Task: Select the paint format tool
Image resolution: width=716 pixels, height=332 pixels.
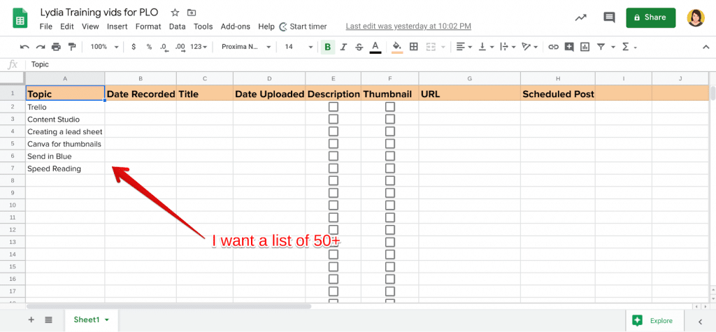Action: (72, 47)
